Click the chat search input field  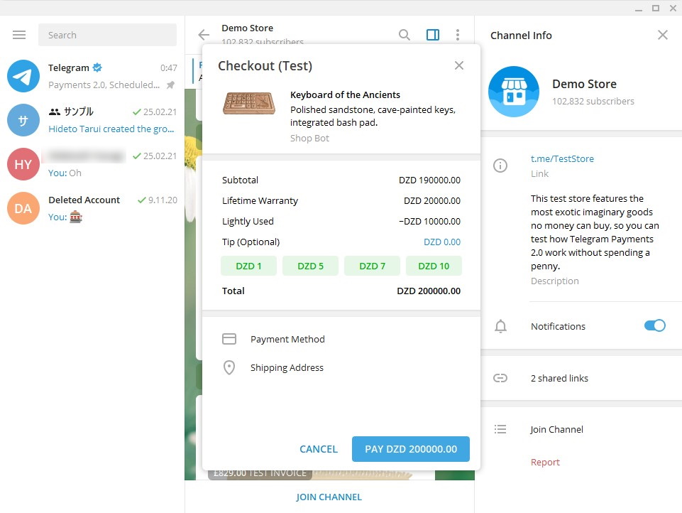[106, 34]
